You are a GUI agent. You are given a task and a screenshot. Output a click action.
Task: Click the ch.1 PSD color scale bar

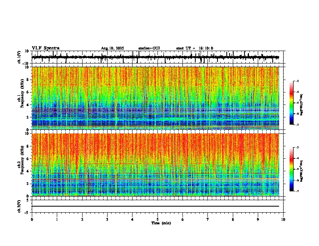pos(291,103)
